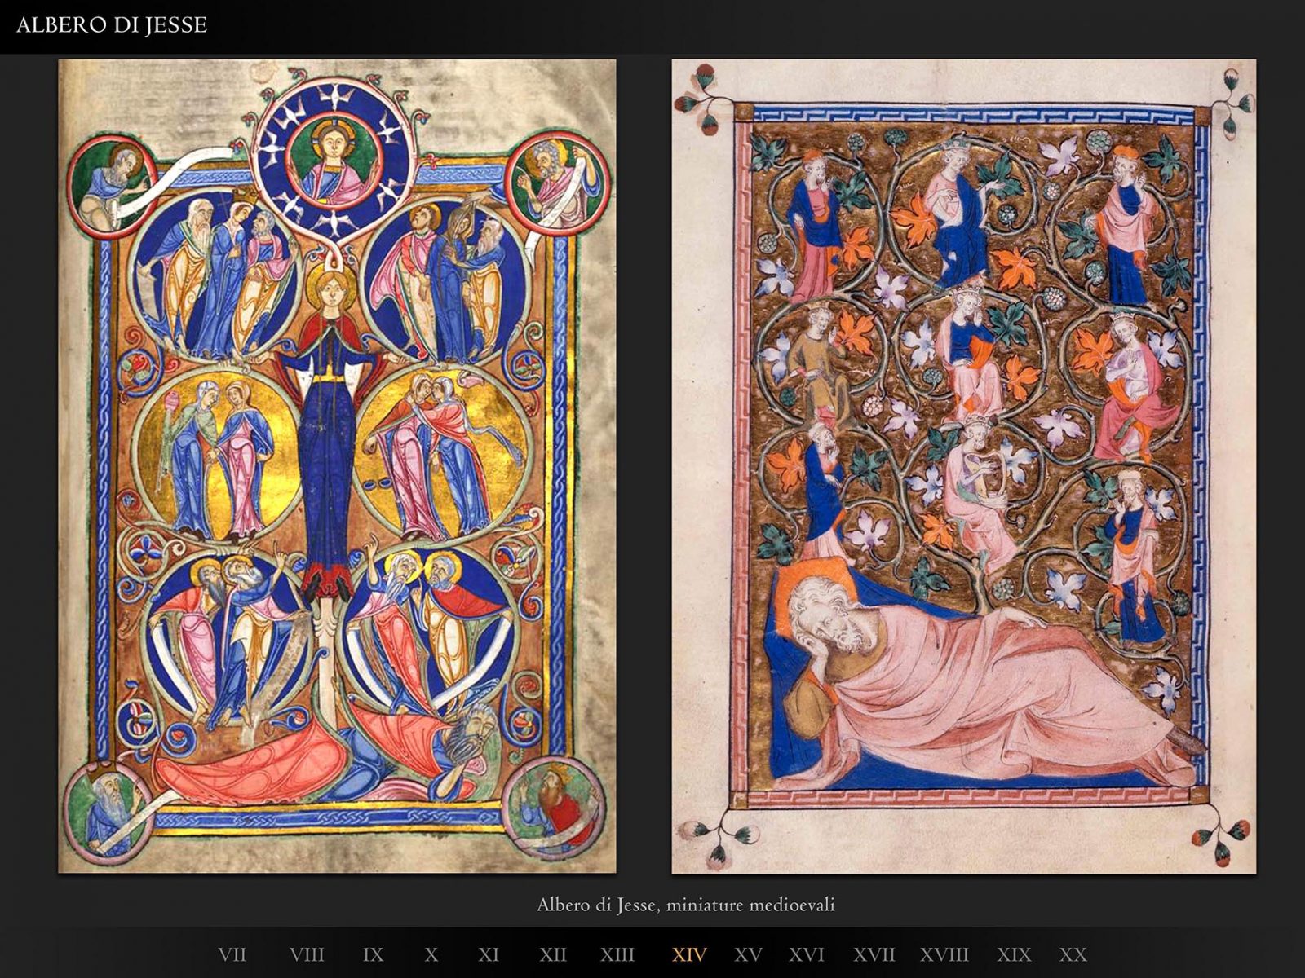Jump to century VII in the timeline
Image resolution: width=1305 pixels, height=978 pixels.
click(x=232, y=954)
